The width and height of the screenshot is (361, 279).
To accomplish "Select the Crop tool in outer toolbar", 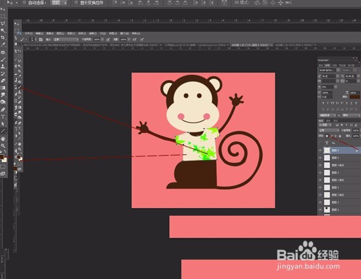I will click(x=3, y=37).
